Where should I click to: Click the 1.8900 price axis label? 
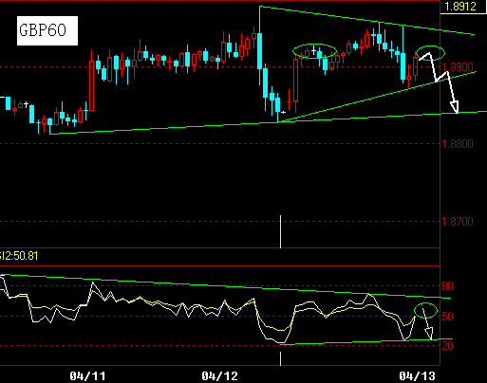point(458,67)
